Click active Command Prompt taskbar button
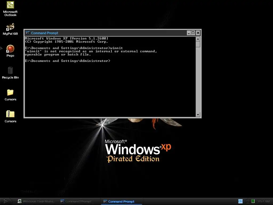 [x=122, y=202]
